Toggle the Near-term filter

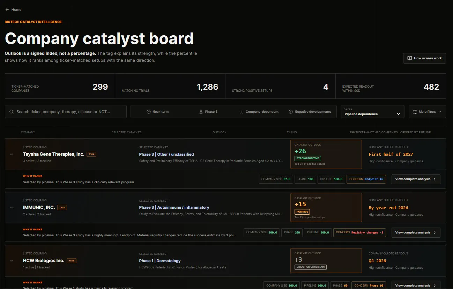[x=157, y=112]
